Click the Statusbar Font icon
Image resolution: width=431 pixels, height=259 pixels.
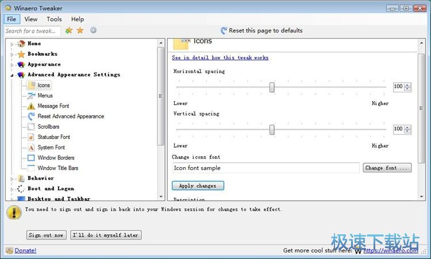point(31,137)
